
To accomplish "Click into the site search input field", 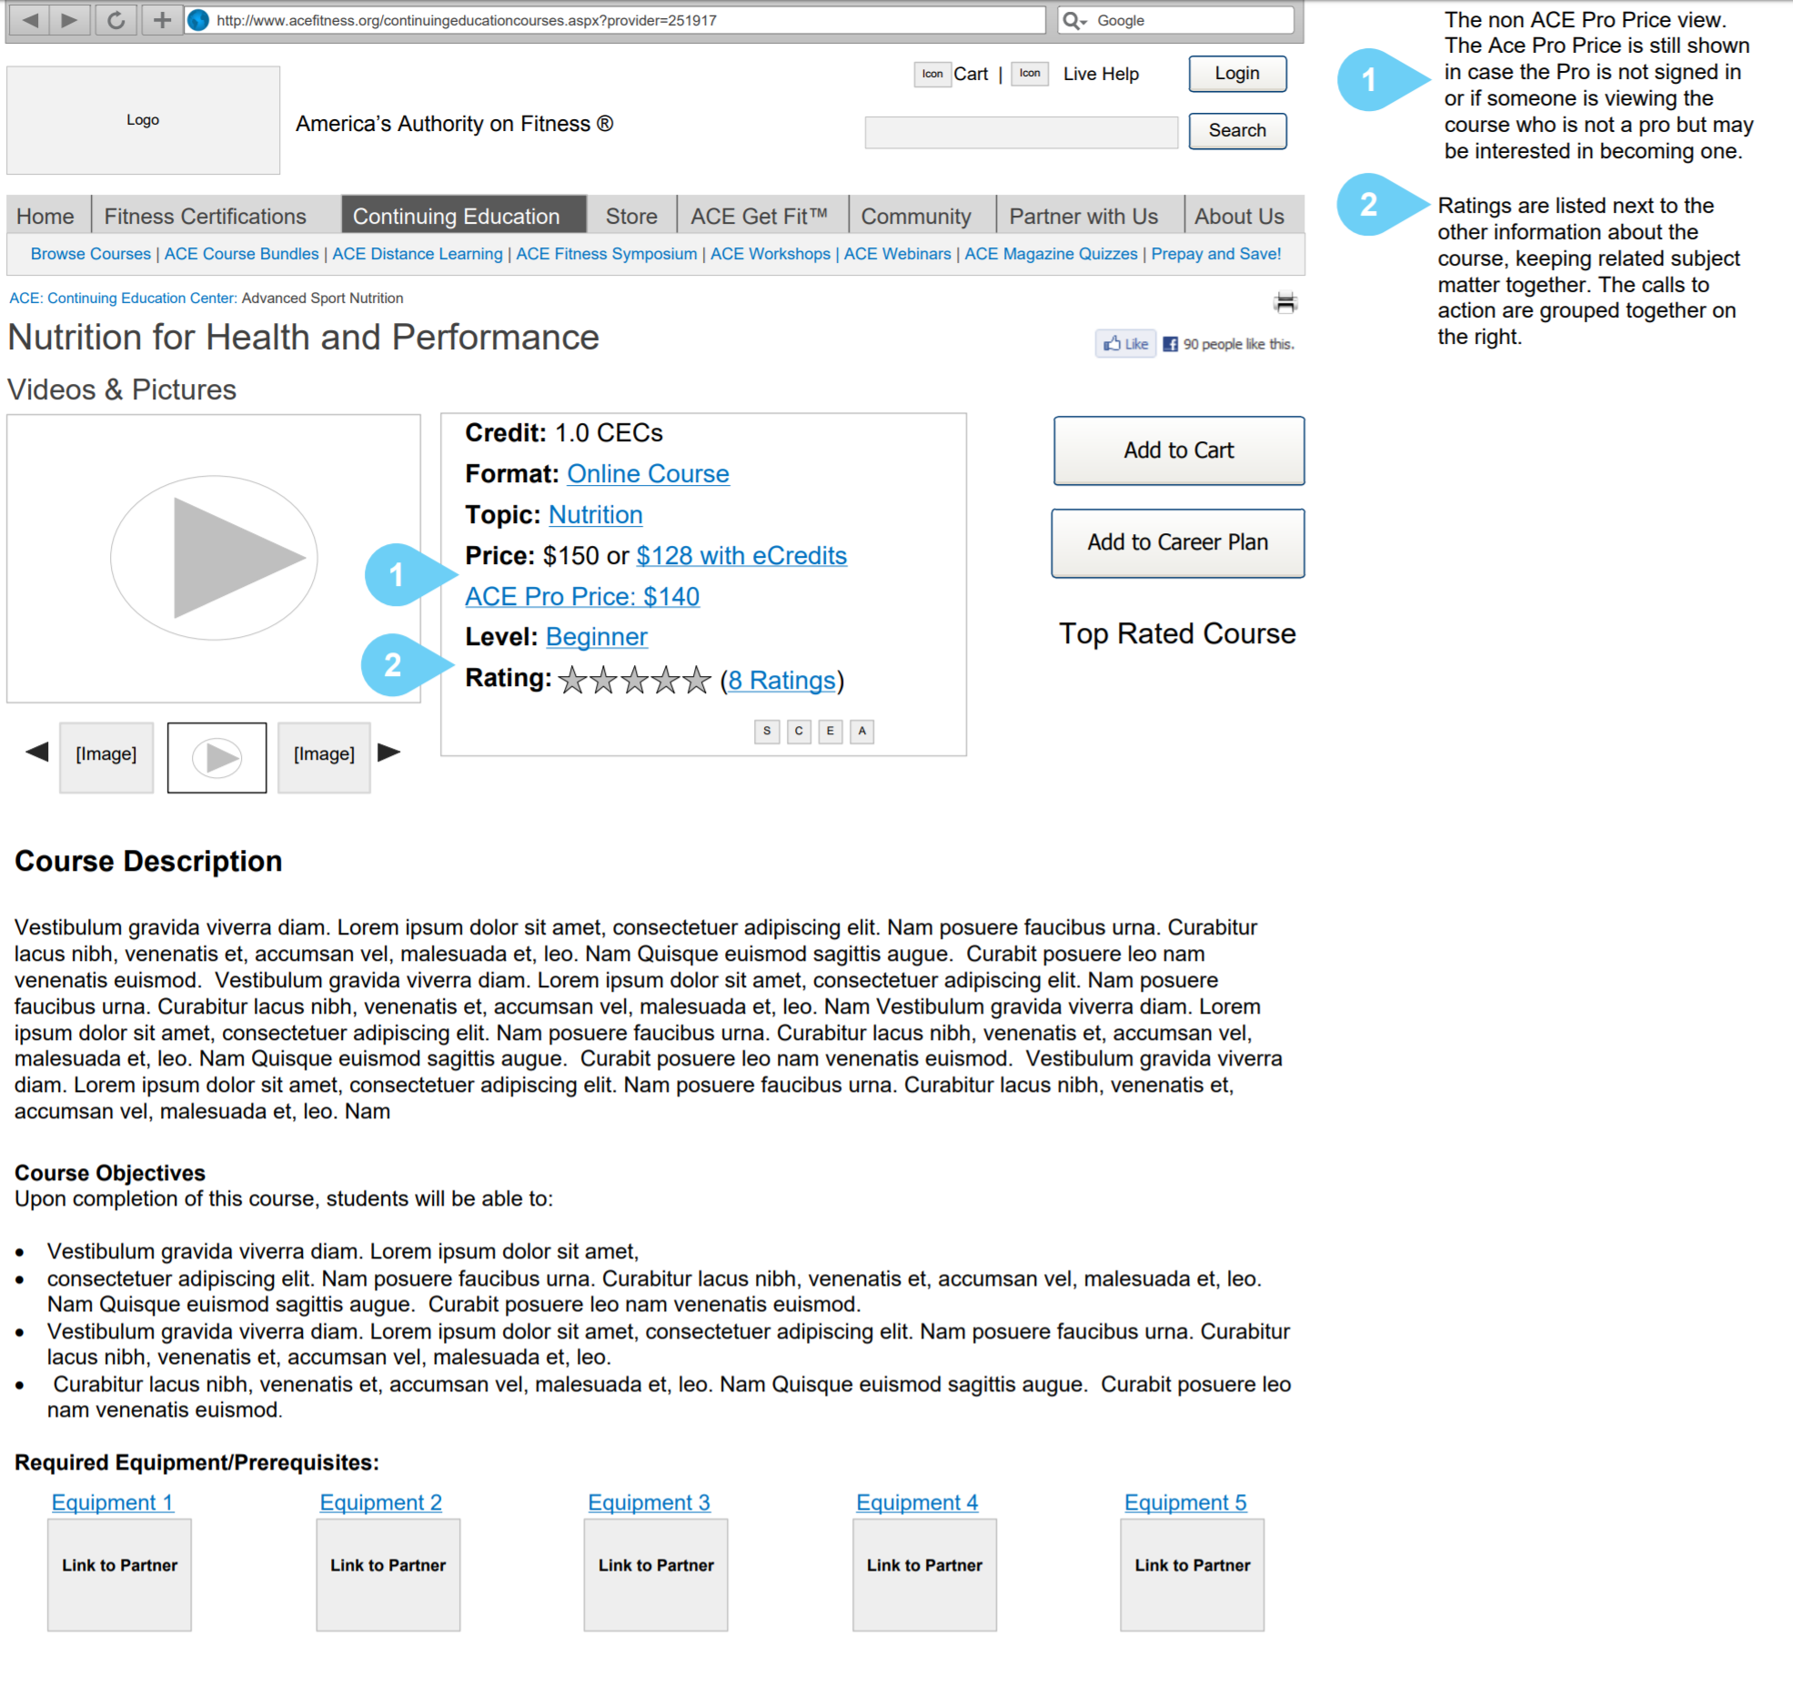I will (x=1021, y=132).
